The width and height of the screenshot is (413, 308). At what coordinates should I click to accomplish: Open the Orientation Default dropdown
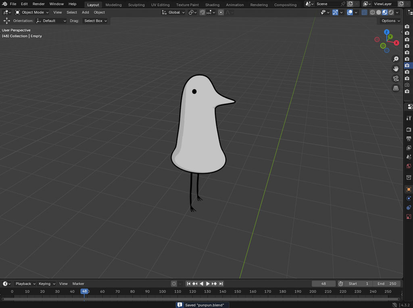click(x=51, y=21)
